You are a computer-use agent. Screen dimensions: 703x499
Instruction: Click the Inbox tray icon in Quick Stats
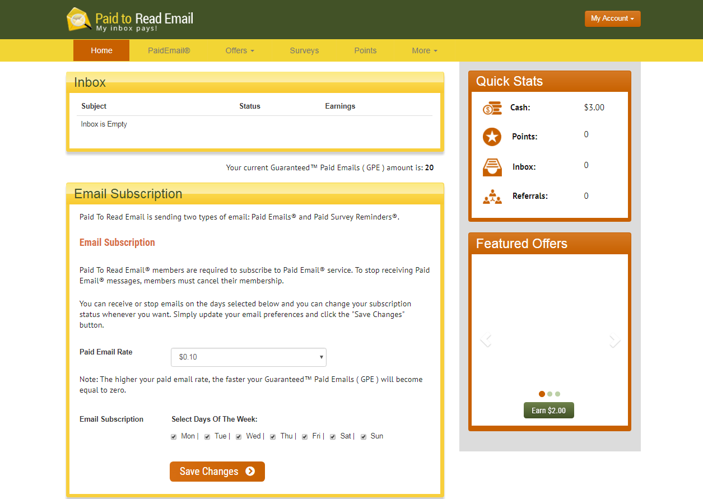click(492, 167)
